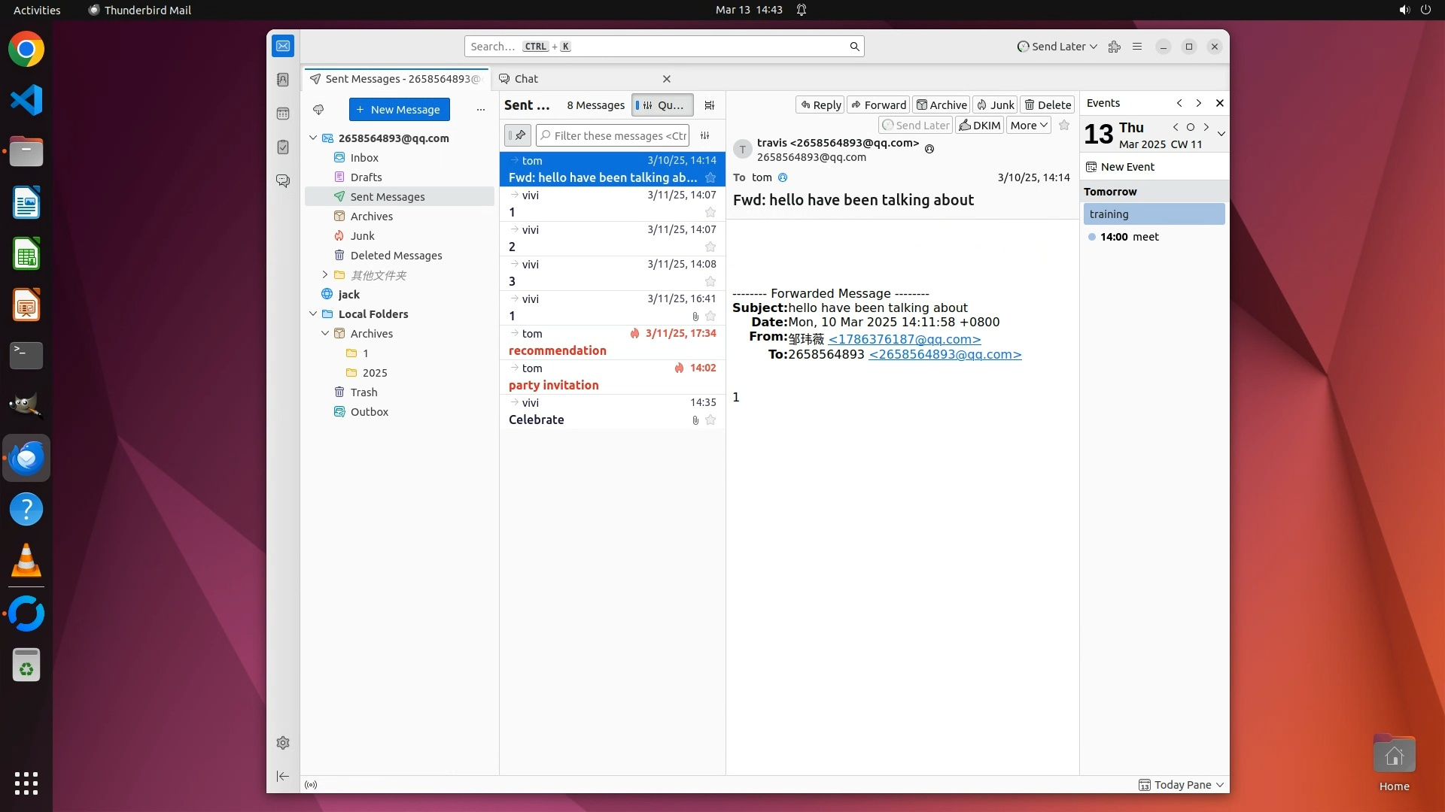The image size is (1445, 812).
Task: Open the More actions dropdown
Action: (x=1028, y=126)
